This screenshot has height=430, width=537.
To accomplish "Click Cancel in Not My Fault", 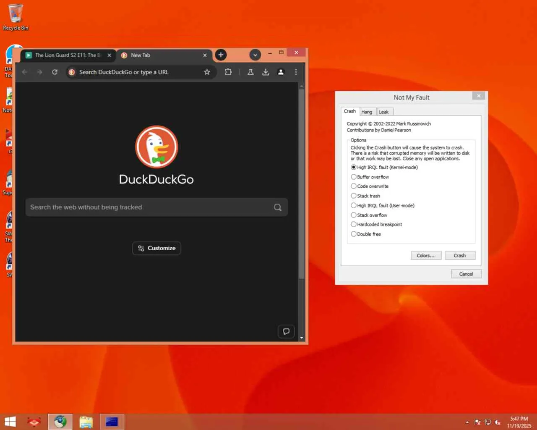I will pyautogui.click(x=466, y=274).
